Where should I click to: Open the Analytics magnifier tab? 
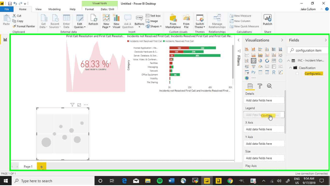[269, 86]
